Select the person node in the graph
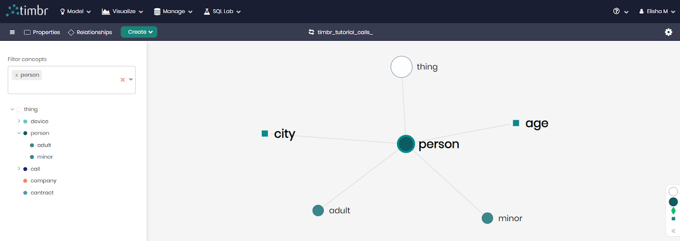The height and width of the screenshot is (241, 680). tap(406, 144)
